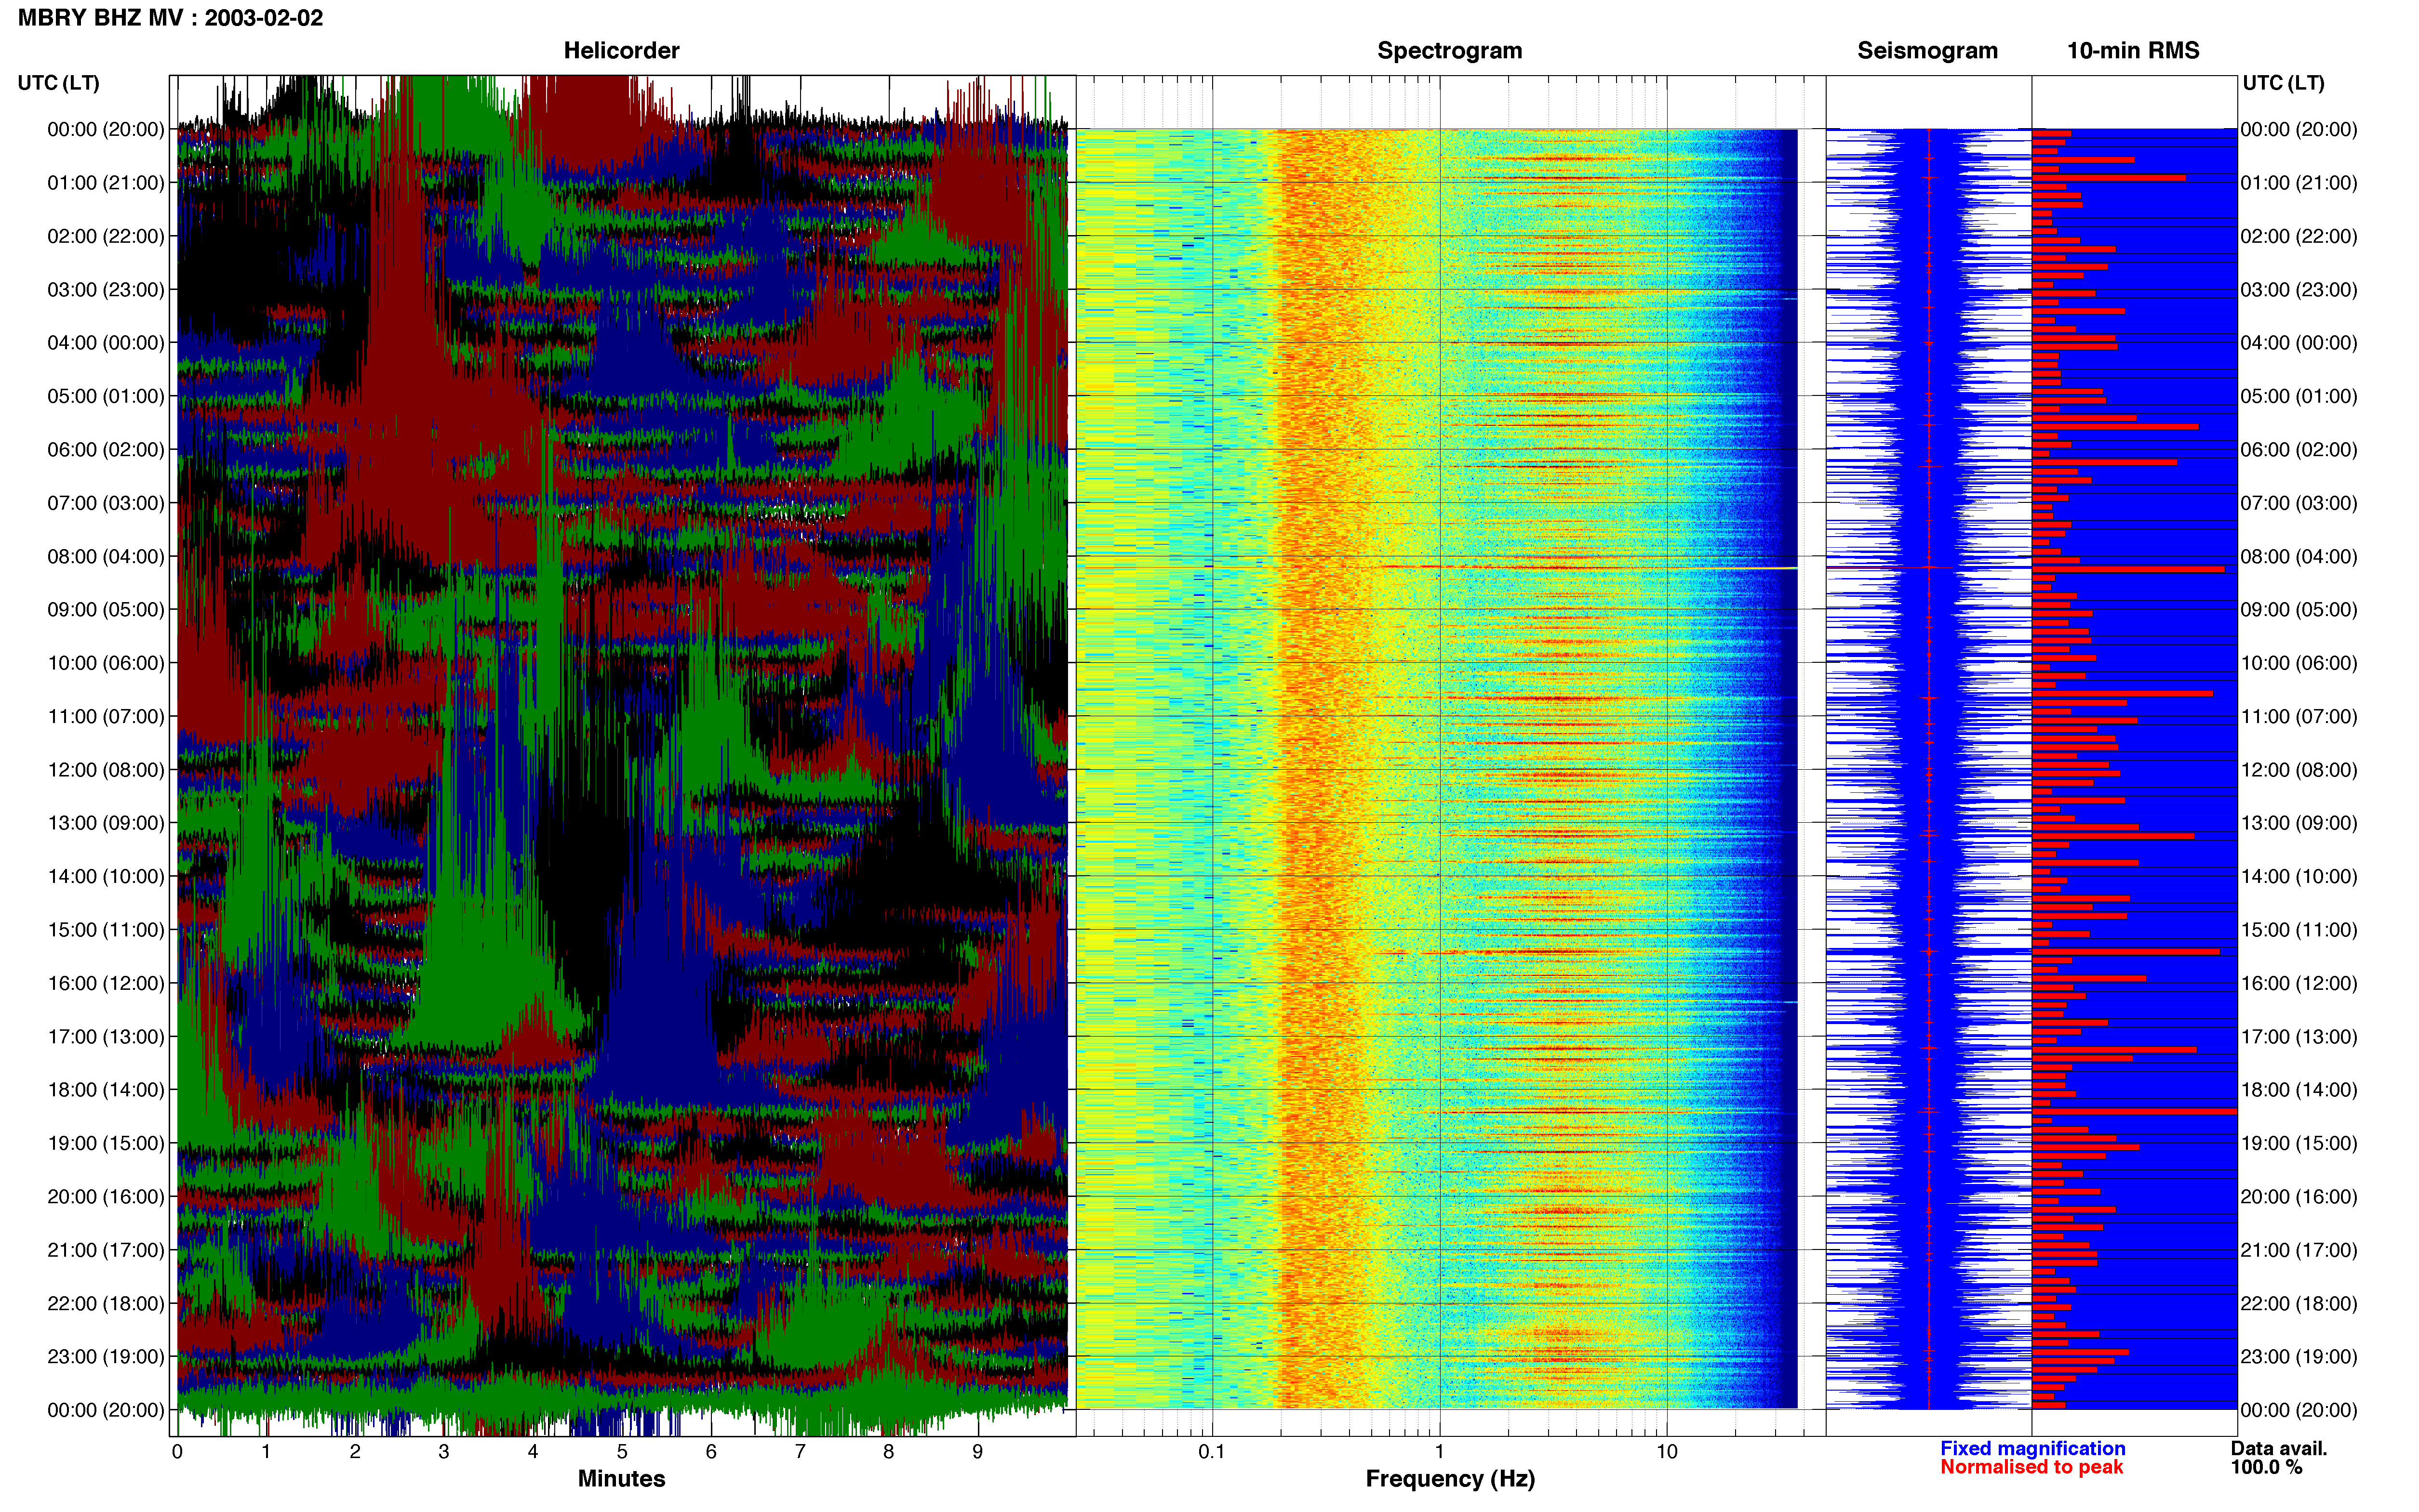The height and width of the screenshot is (1512, 2419).
Task: Click the long RMS bar near 08:10
Action: pos(2128,569)
